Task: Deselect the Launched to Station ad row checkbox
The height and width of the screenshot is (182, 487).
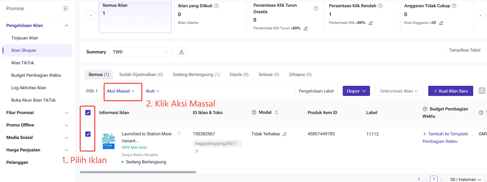Action: click(x=88, y=134)
